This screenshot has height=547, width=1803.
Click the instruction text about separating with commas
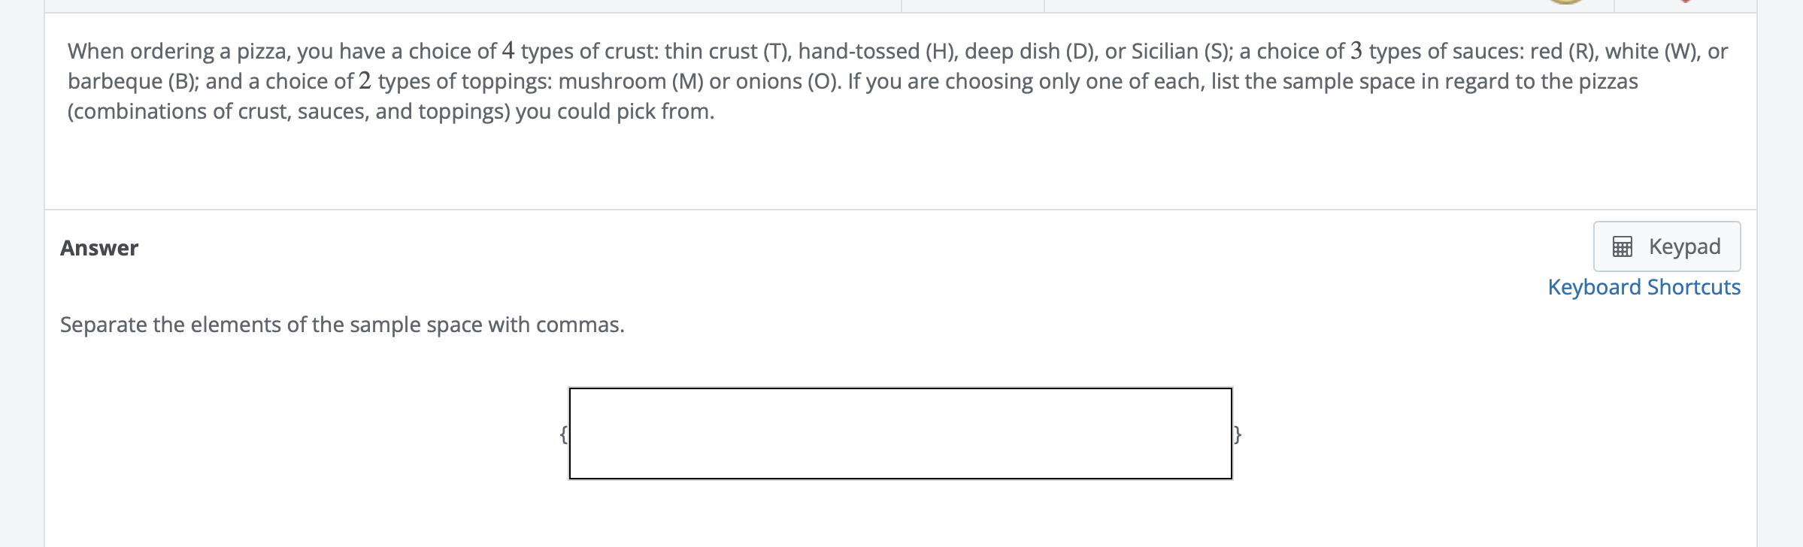point(343,325)
